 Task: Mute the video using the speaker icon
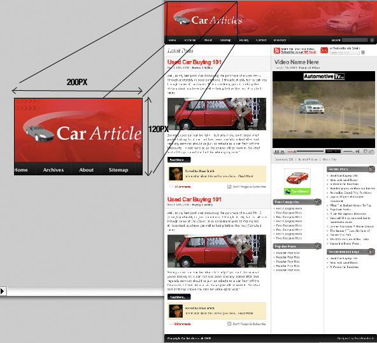[357, 151]
